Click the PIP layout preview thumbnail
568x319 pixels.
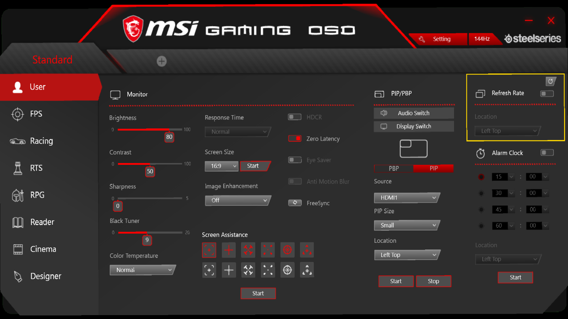point(414,149)
